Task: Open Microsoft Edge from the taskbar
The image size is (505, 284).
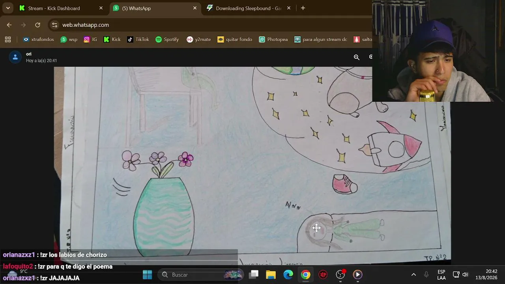Action: tap(288, 275)
